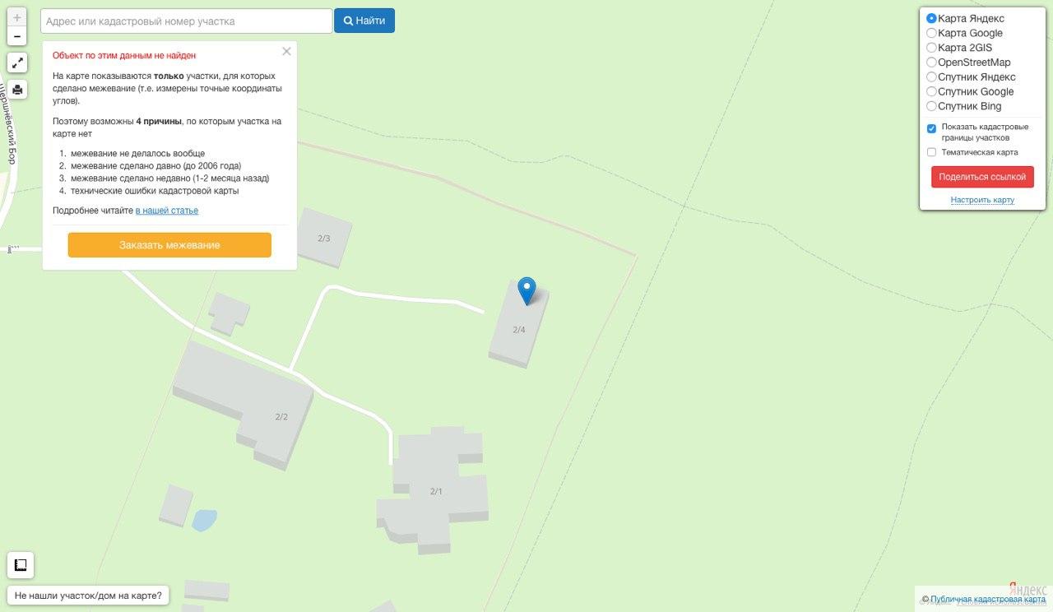Viewport: 1053px width, 612px height.
Task: Click the Найти search button
Action: [x=364, y=21]
